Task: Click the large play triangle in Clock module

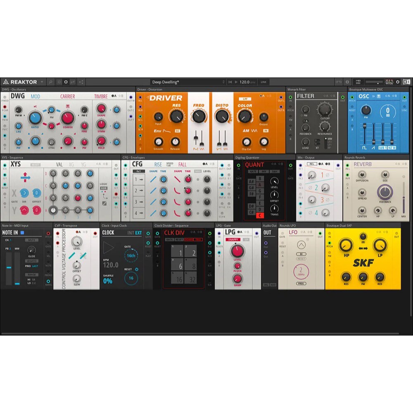Action: pyautogui.click(x=108, y=247)
